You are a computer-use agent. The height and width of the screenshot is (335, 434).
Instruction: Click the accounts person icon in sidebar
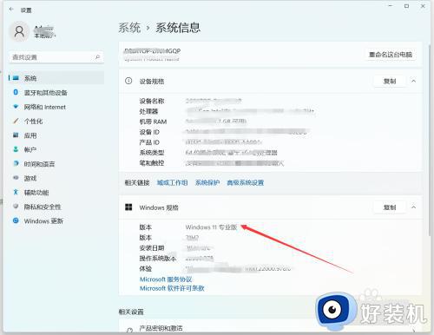point(16,149)
